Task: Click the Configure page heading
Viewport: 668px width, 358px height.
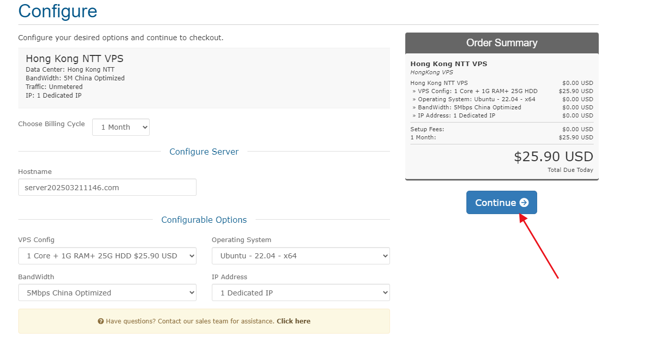Action: pyautogui.click(x=58, y=11)
